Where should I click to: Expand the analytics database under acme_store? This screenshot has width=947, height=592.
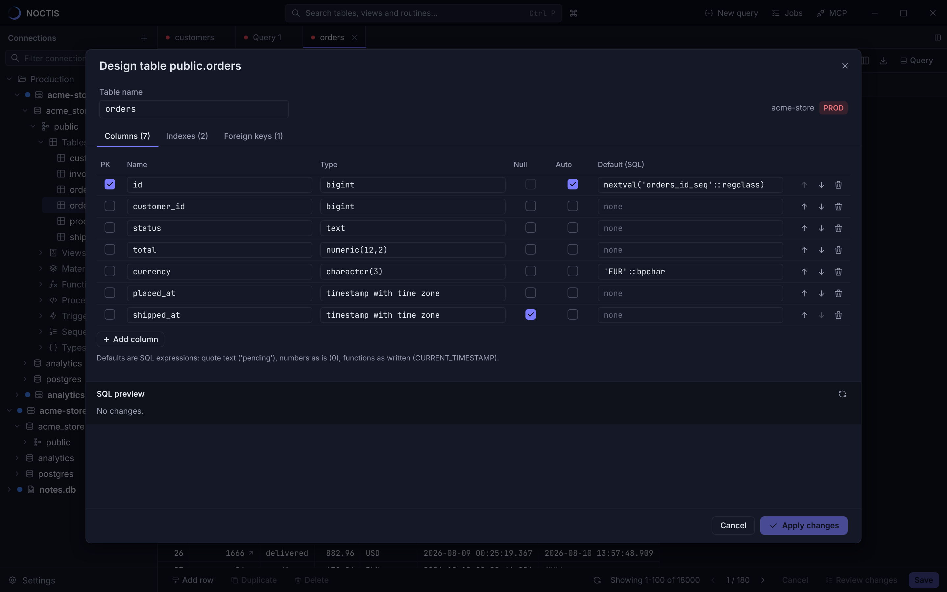point(25,363)
